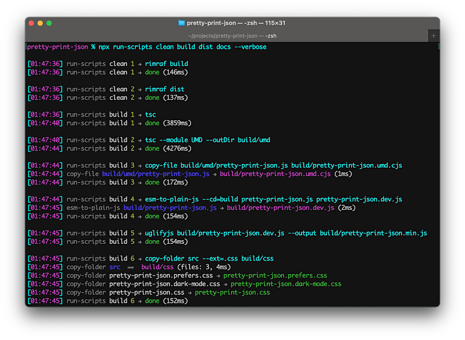Click tsc --module UMD --outDir build/umd
The height and width of the screenshot is (340, 465).
[207, 140]
